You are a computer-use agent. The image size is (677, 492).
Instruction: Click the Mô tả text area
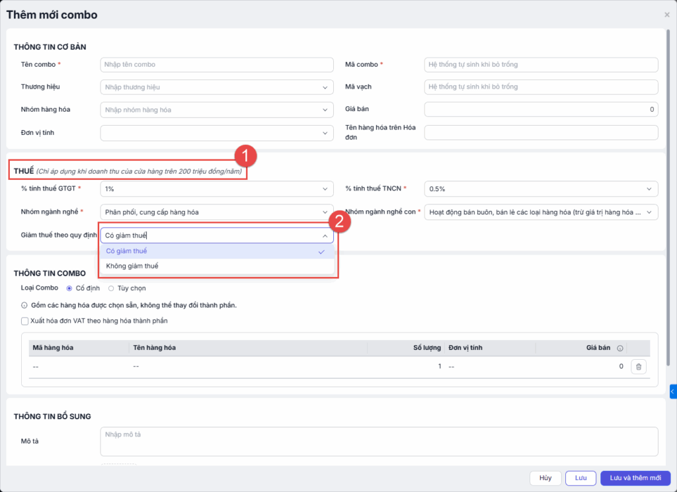379,441
